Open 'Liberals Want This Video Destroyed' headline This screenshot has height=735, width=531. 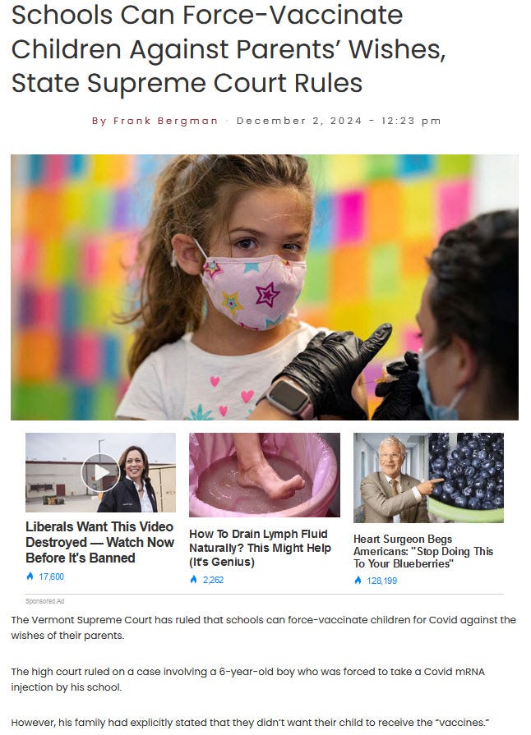99,542
